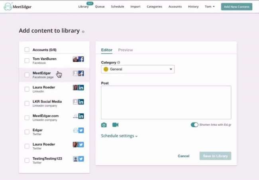Open the Category dropdown showing General
Screen dimensions: 259x180
tap(138, 69)
